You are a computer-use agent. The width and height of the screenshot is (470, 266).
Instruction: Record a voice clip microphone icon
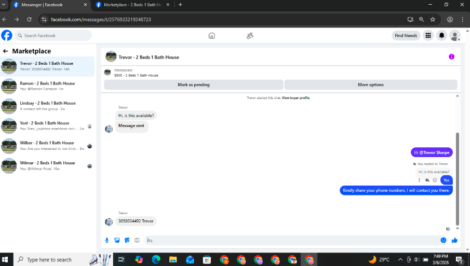106,240
